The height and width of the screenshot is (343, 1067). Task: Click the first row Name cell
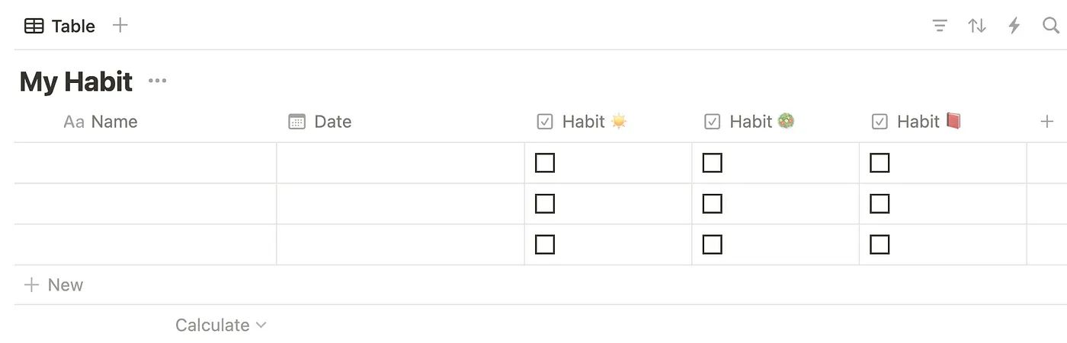pyautogui.click(x=145, y=163)
